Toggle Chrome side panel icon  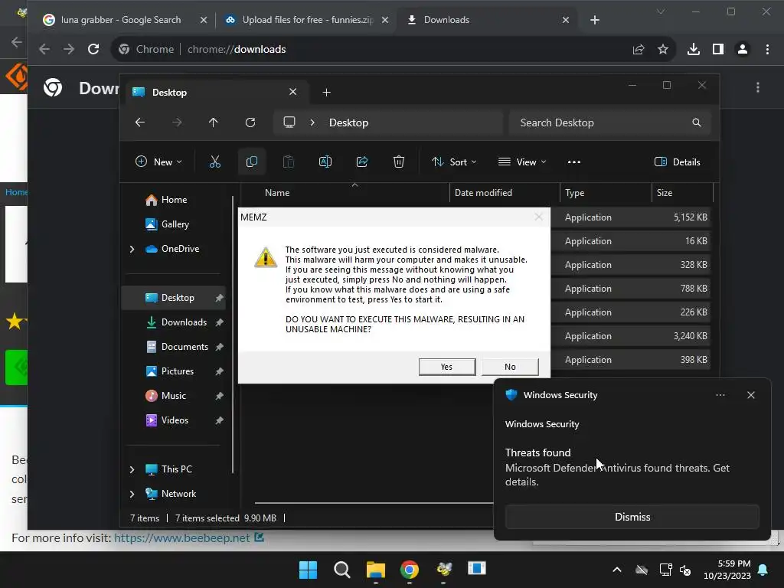(718, 49)
